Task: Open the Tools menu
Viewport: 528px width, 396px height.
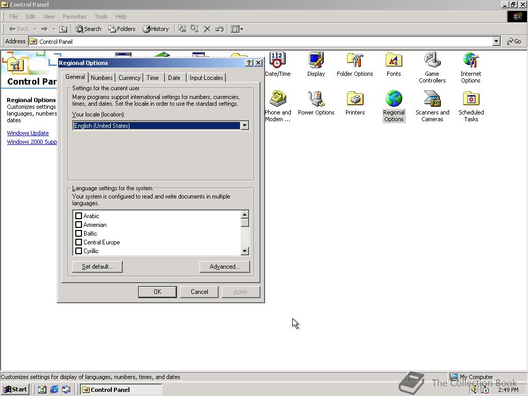Action: click(x=101, y=16)
